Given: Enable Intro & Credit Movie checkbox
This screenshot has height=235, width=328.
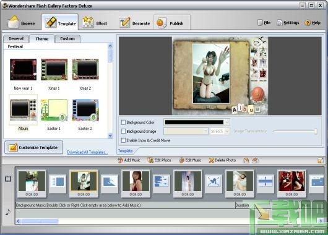Looking at the screenshot, I should 123,140.
